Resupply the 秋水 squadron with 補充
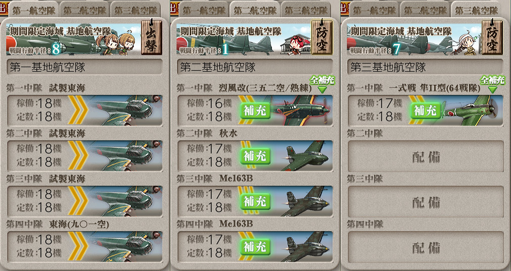Image resolution: width=511 pixels, height=271 pixels. (x=256, y=156)
